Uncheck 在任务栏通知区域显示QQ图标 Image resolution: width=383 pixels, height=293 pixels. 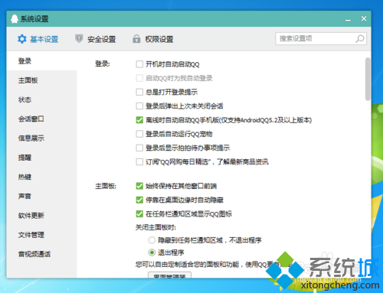tap(139, 213)
